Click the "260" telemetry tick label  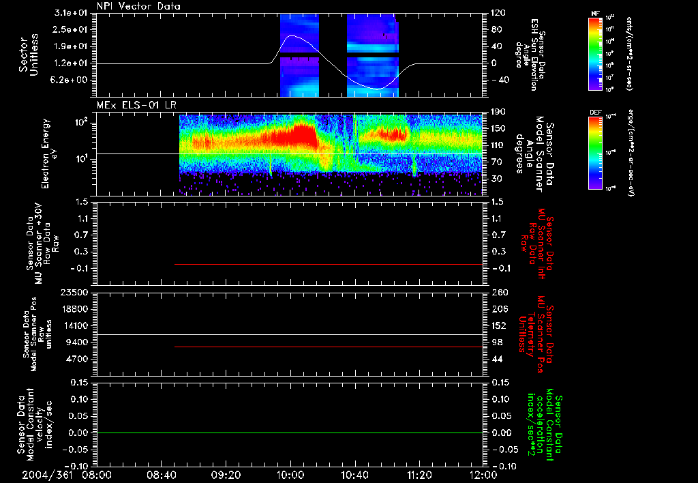coord(498,292)
